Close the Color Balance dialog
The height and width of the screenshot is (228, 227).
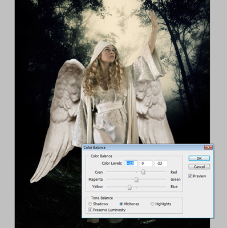click(x=208, y=148)
